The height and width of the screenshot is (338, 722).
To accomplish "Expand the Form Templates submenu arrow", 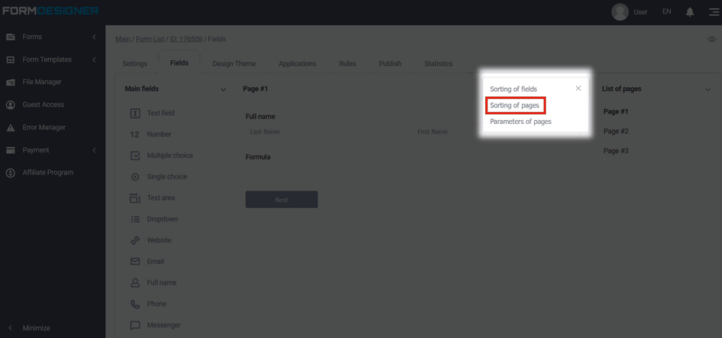I will [x=94, y=59].
